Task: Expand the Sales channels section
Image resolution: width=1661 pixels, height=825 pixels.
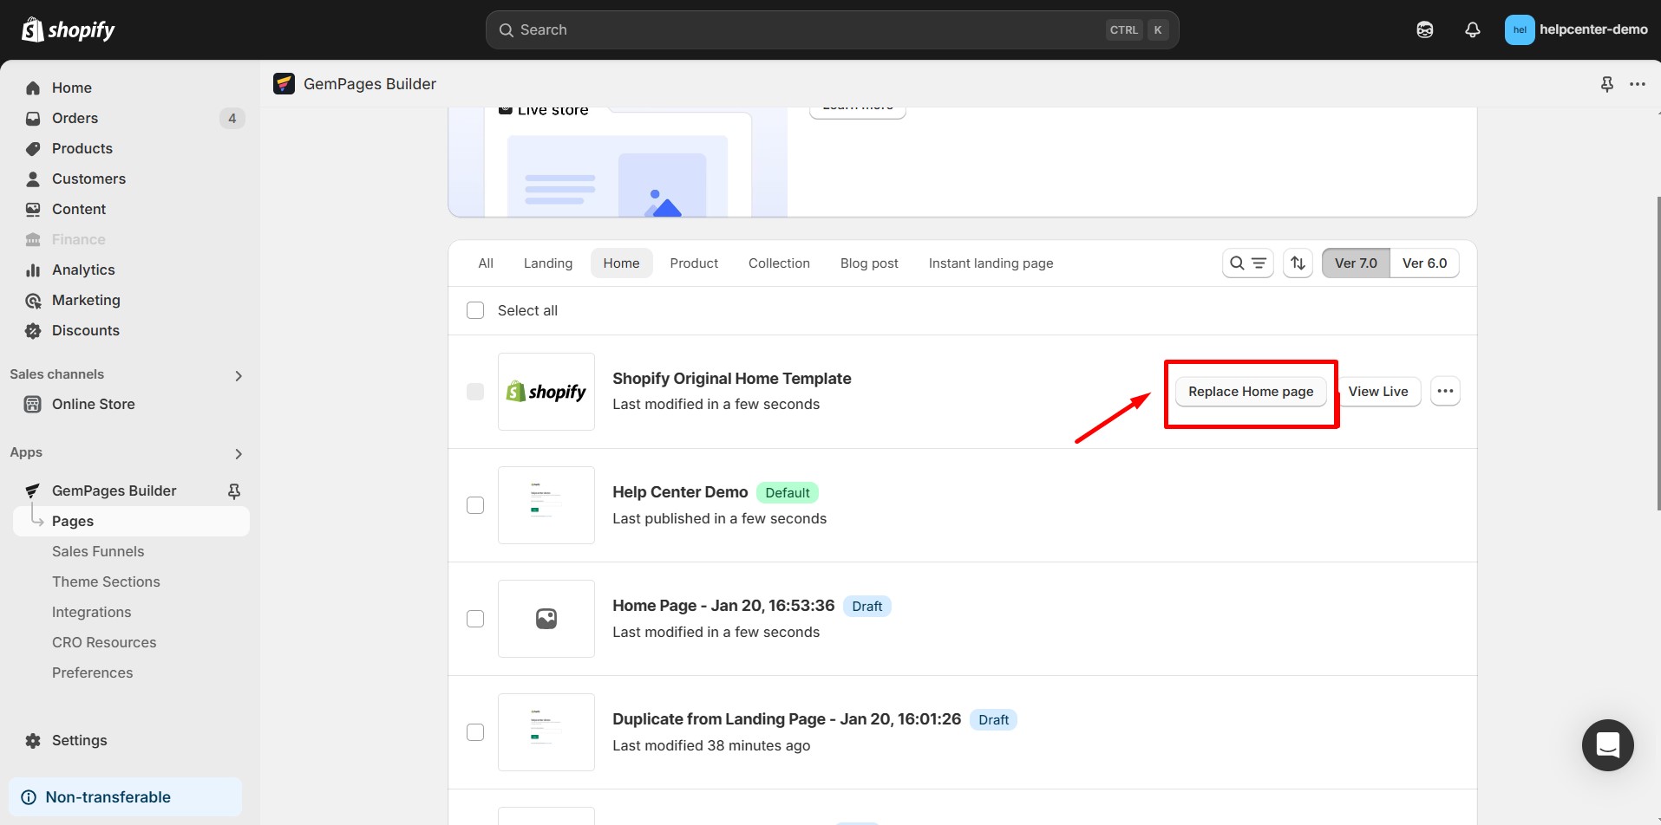Action: [239, 374]
